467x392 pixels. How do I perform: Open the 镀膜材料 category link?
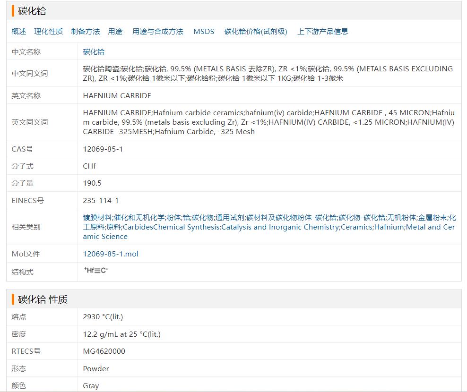pos(97,218)
